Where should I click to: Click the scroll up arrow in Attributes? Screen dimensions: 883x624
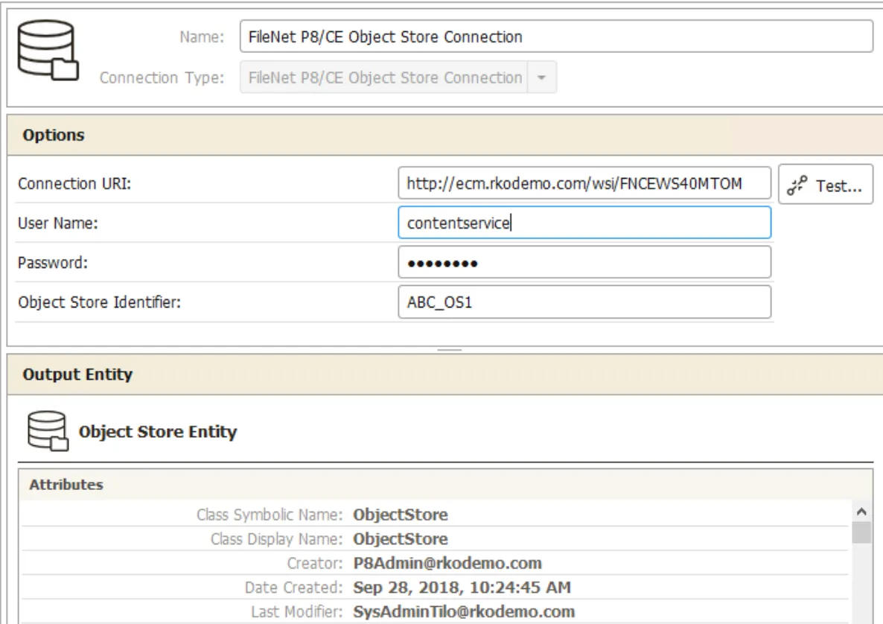(x=861, y=512)
